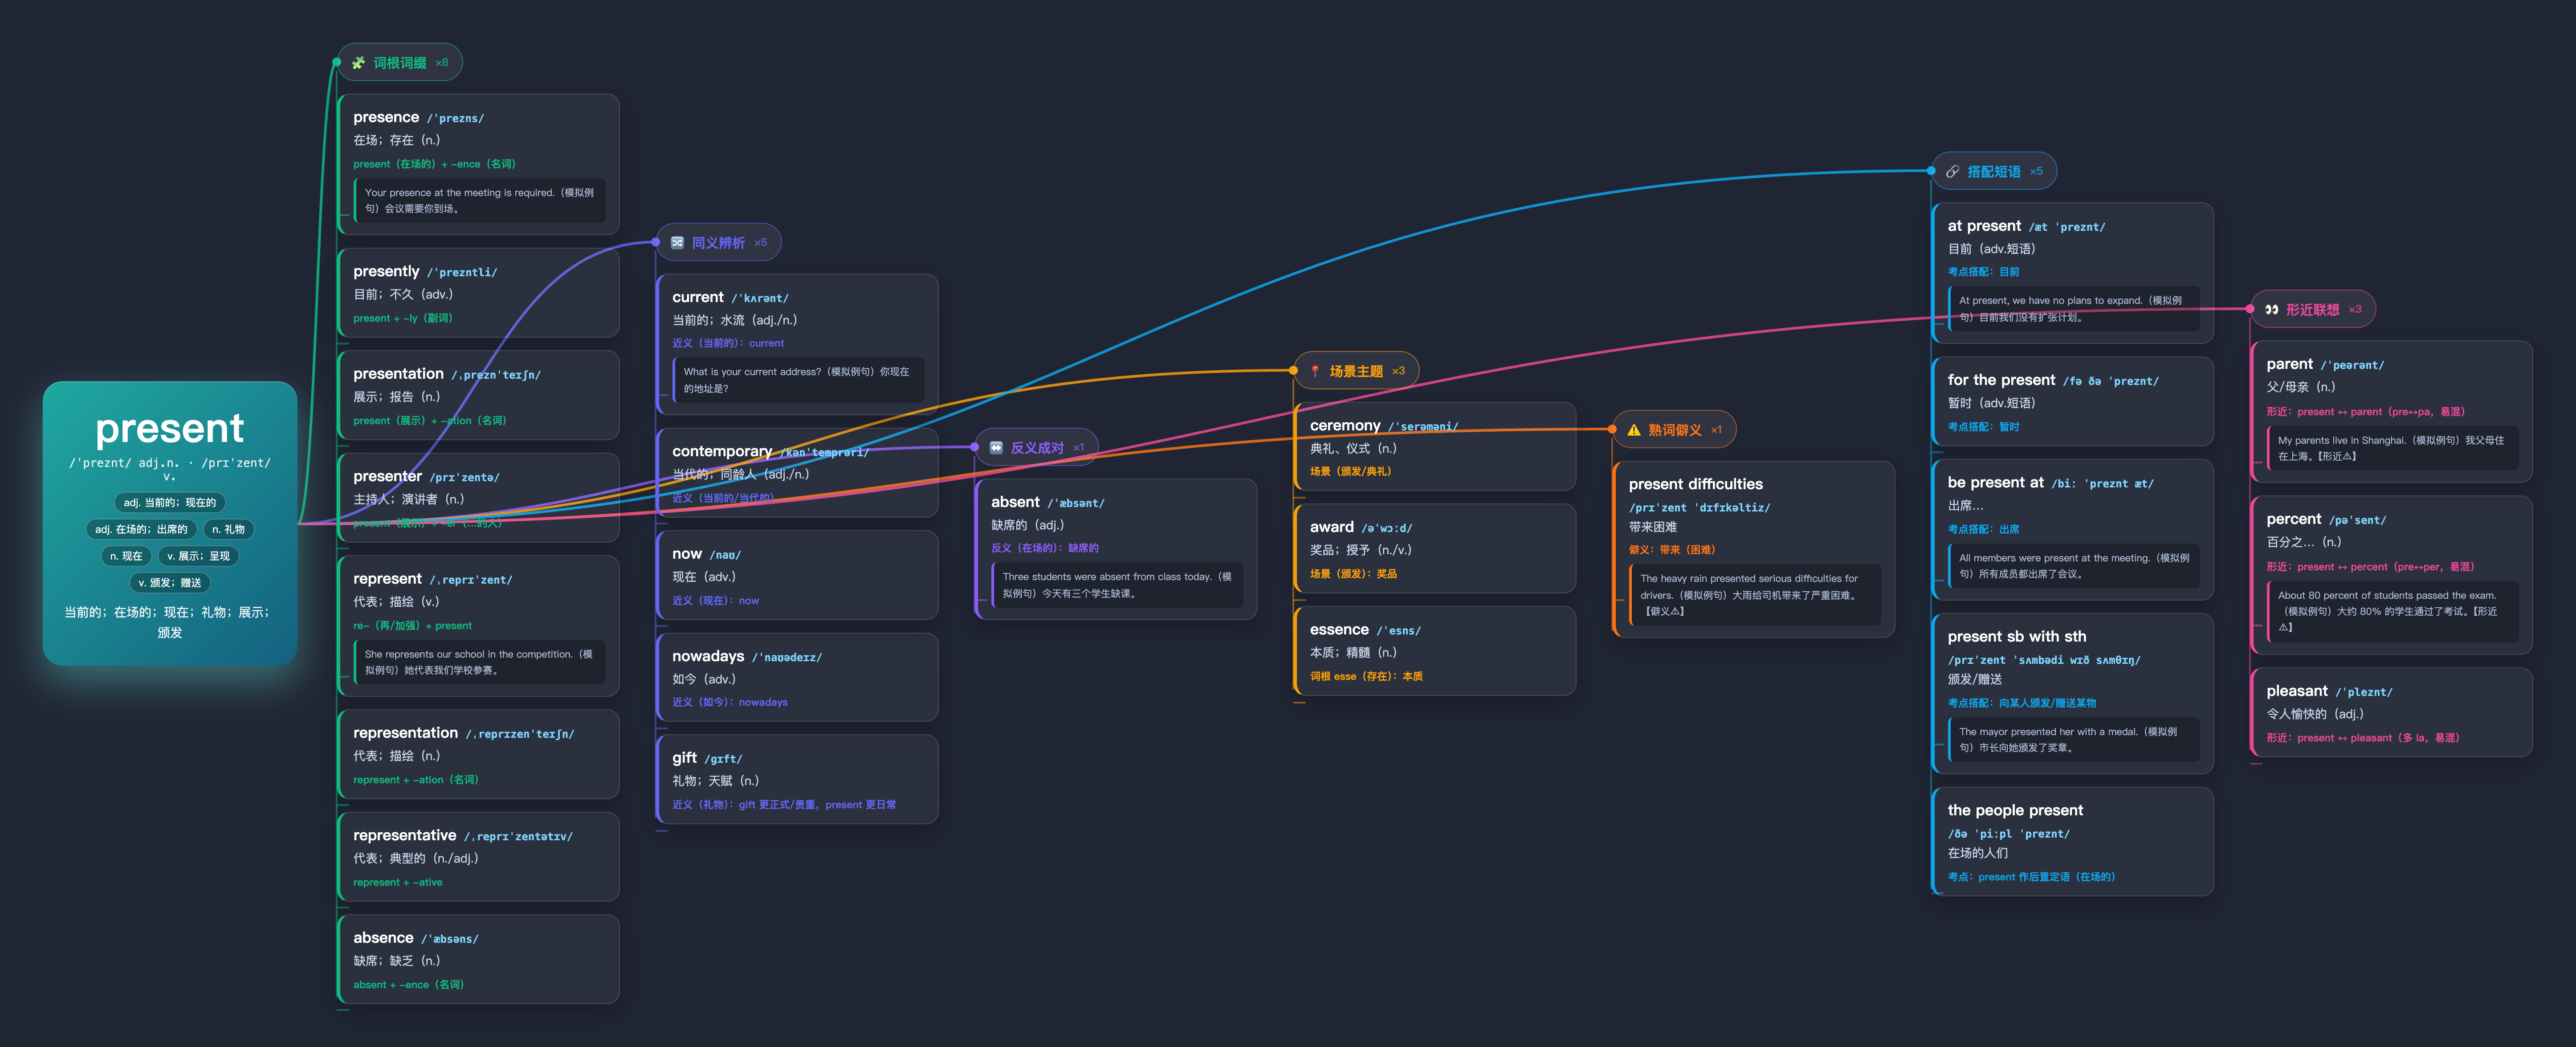Image resolution: width=2576 pixels, height=1047 pixels.
Task: Click the example "My parents live in Shanghai"
Action: click(x=2393, y=448)
